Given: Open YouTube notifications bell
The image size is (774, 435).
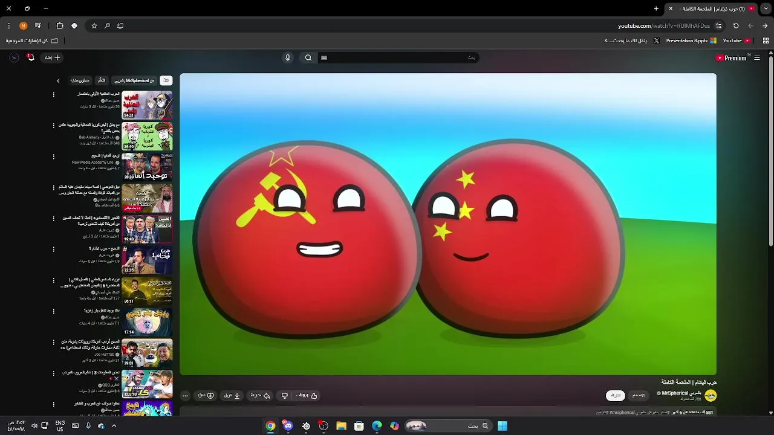Looking at the screenshot, I should [31, 57].
